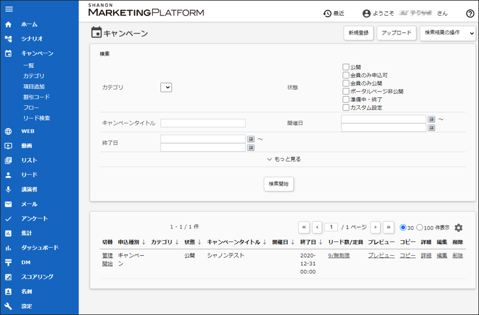
Task: Check the 公開 status checkbox
Action: pos(346,67)
